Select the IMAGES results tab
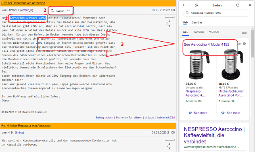This screenshot has height=152, width=255. (x=199, y=32)
